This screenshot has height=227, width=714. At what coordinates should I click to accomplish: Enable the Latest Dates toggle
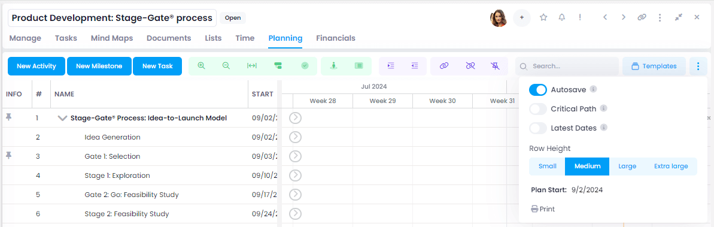[538, 128]
